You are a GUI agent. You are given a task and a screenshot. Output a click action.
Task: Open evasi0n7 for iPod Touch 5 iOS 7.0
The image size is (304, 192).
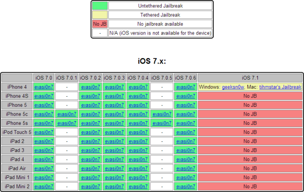[x=44, y=132]
